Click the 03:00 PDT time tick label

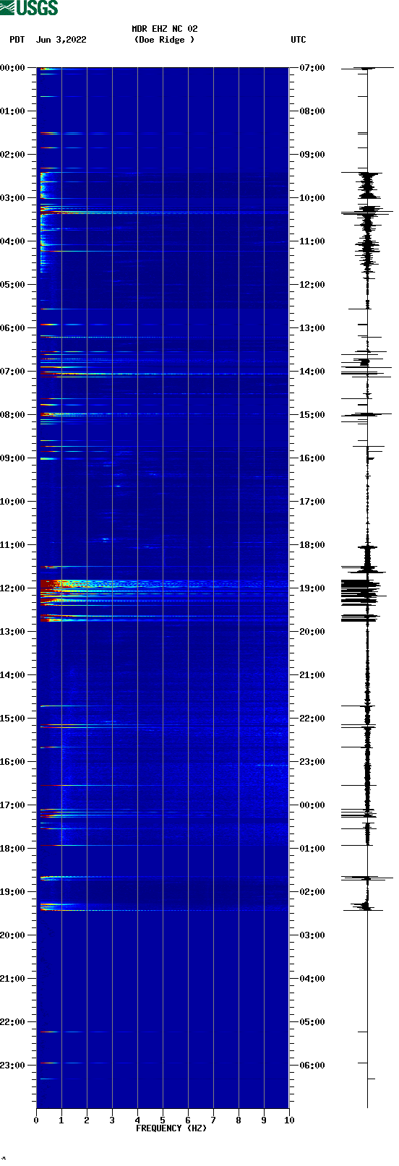(13, 198)
